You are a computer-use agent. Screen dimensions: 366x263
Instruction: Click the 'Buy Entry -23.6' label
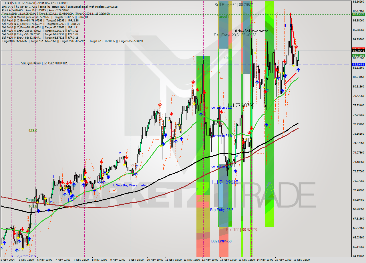pyautogui.click(x=222, y=210)
